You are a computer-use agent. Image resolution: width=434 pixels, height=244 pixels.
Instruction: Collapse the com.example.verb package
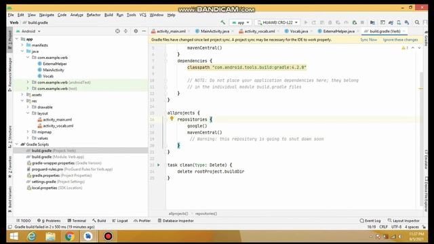click(28, 57)
